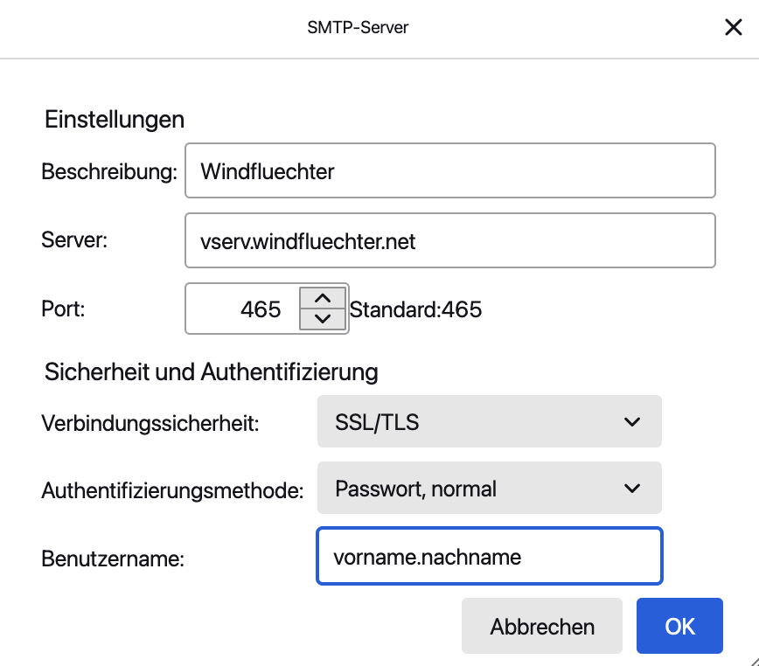
Task: Click the chevron beside Passwort, normal
Action: coord(631,488)
